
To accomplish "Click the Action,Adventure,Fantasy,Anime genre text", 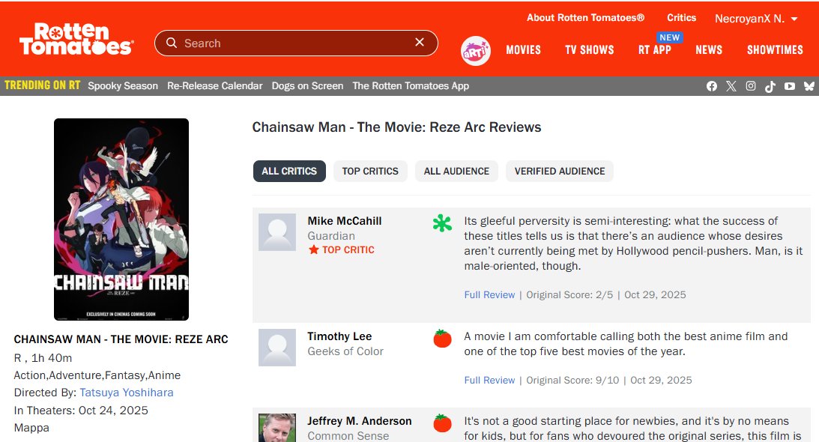I will pyautogui.click(x=97, y=375).
